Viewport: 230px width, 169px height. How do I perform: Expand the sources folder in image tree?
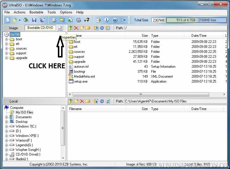pos(6,49)
